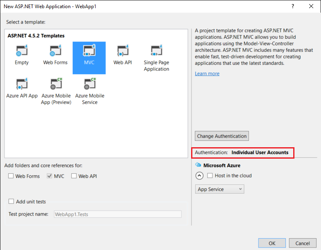The height and width of the screenshot is (250, 321).
Task: Pick the Web API template icon
Action: pos(123,52)
